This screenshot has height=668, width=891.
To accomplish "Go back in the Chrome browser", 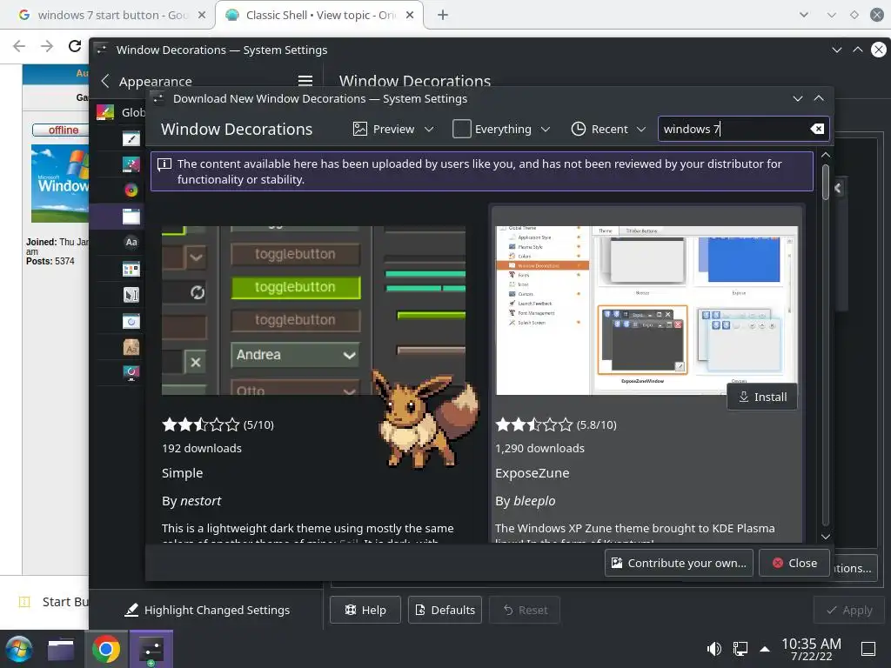I will pyautogui.click(x=19, y=46).
